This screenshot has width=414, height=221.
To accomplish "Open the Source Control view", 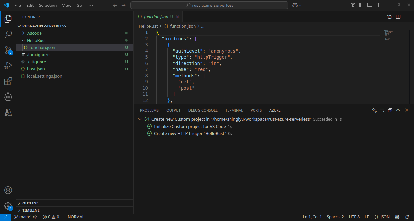I will pos(8,50).
